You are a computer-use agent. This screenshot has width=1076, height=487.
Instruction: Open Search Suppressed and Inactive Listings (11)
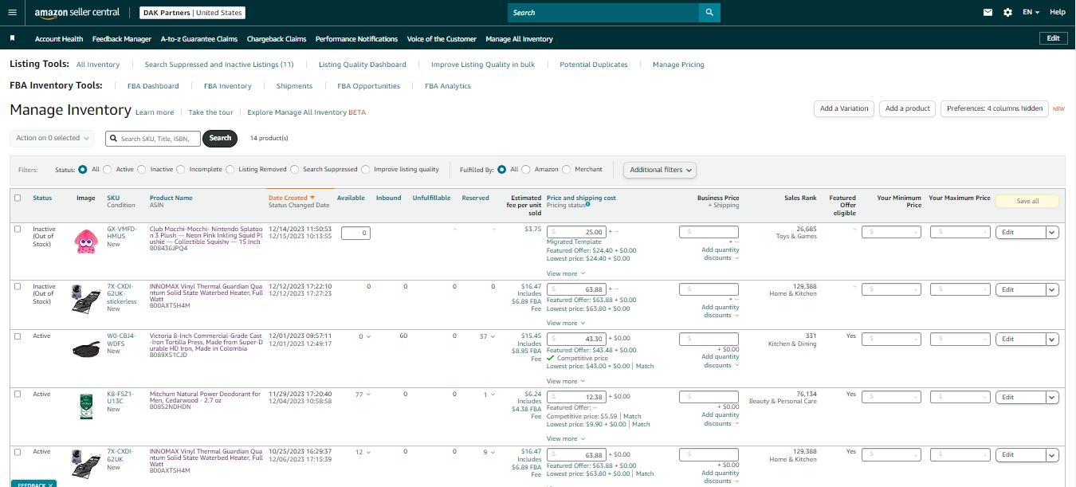pos(219,65)
